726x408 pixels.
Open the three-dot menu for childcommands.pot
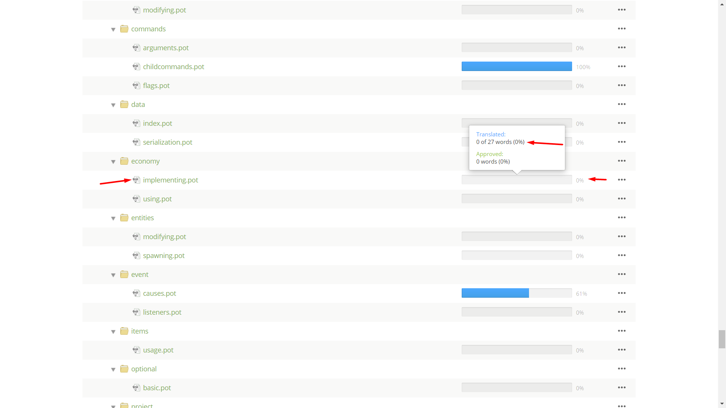[622, 66]
